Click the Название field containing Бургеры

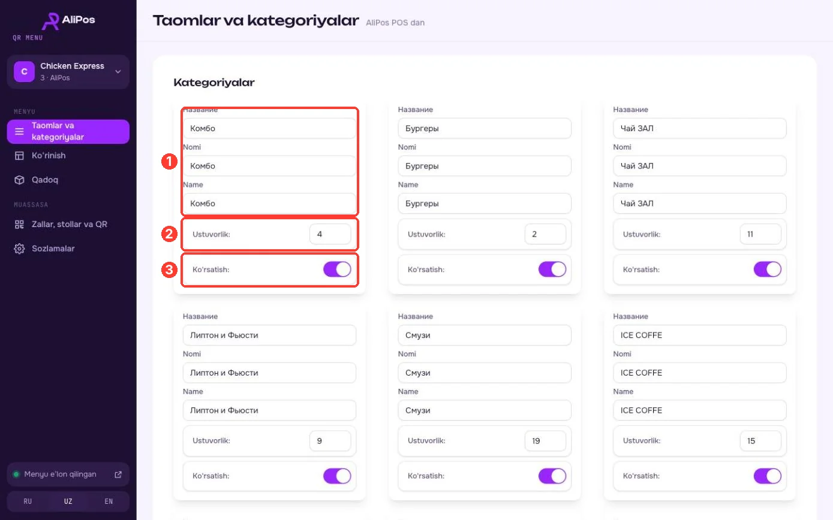485,128
